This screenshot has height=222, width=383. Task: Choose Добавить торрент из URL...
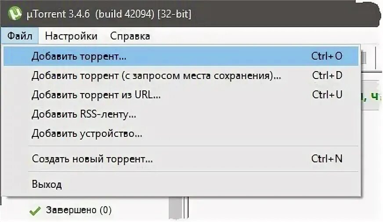click(181, 95)
